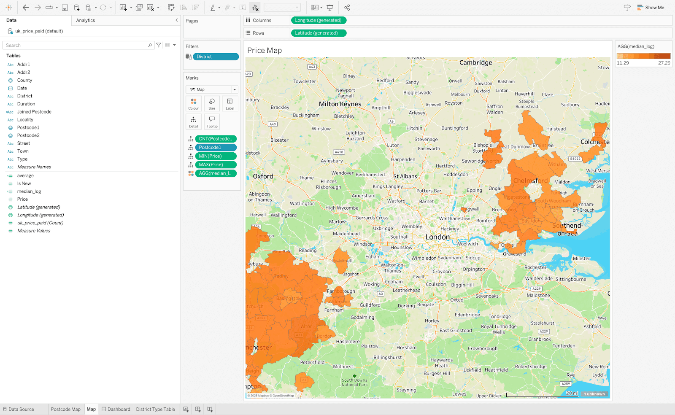Toggle the Fix axes pin icon
This screenshot has height=415, width=675.
pyautogui.click(x=255, y=8)
